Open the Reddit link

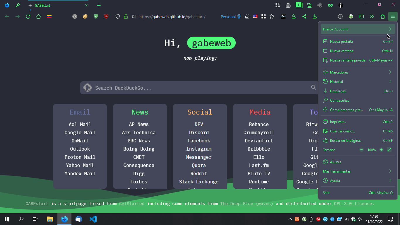[199, 173]
